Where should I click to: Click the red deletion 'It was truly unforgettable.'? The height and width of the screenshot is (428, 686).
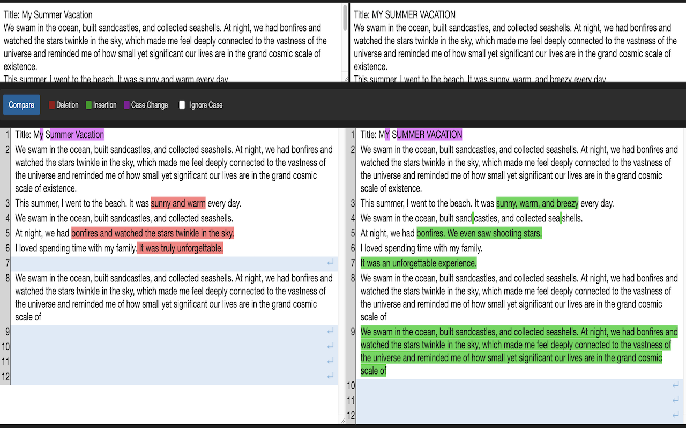coord(180,248)
